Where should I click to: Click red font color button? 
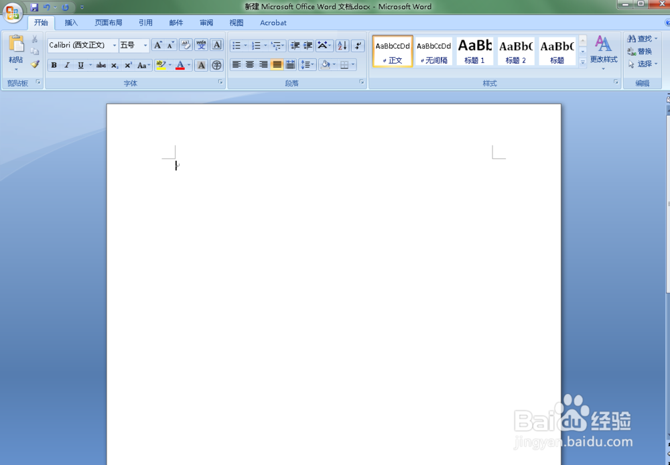pyautogui.click(x=180, y=65)
